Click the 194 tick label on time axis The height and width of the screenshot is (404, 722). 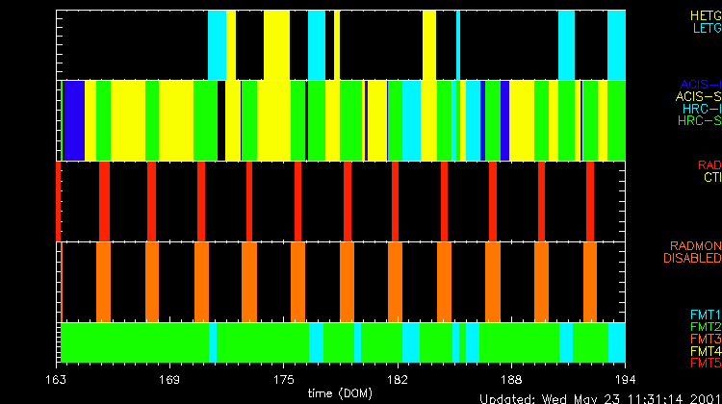(x=626, y=380)
